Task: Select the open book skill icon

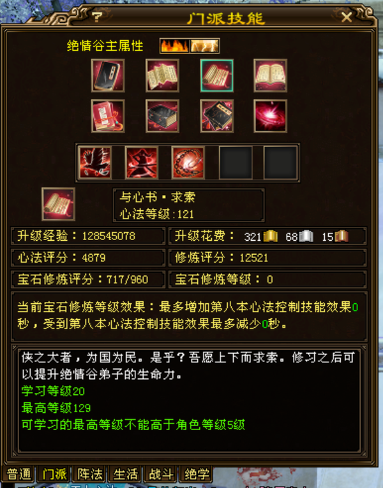Action: coord(271,76)
